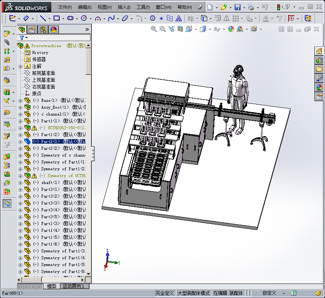325x298 pixels.
Task: Click the Linear Sketch Pattern tool
Action: [x=235, y=19]
